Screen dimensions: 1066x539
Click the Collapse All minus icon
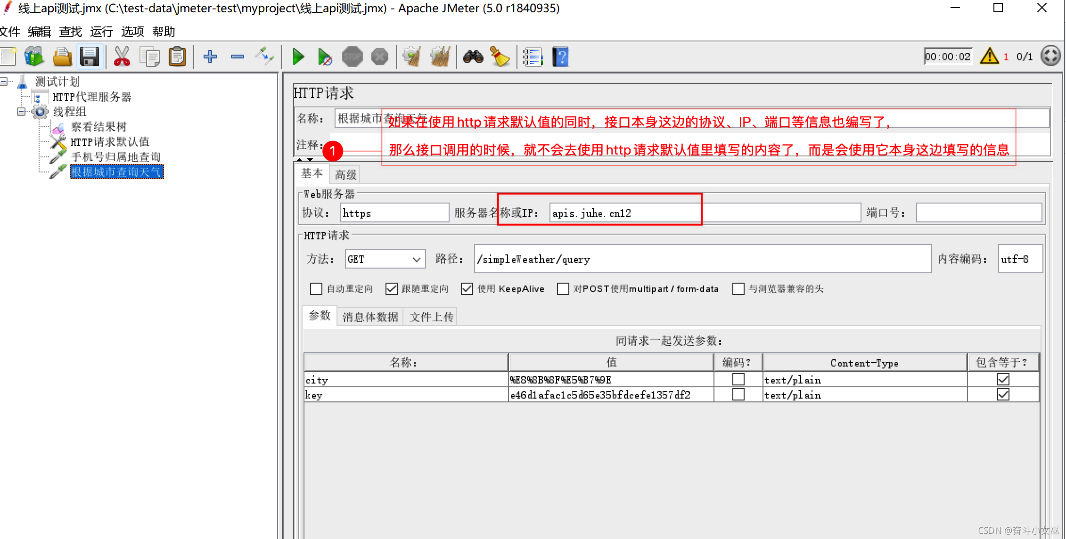pos(238,57)
